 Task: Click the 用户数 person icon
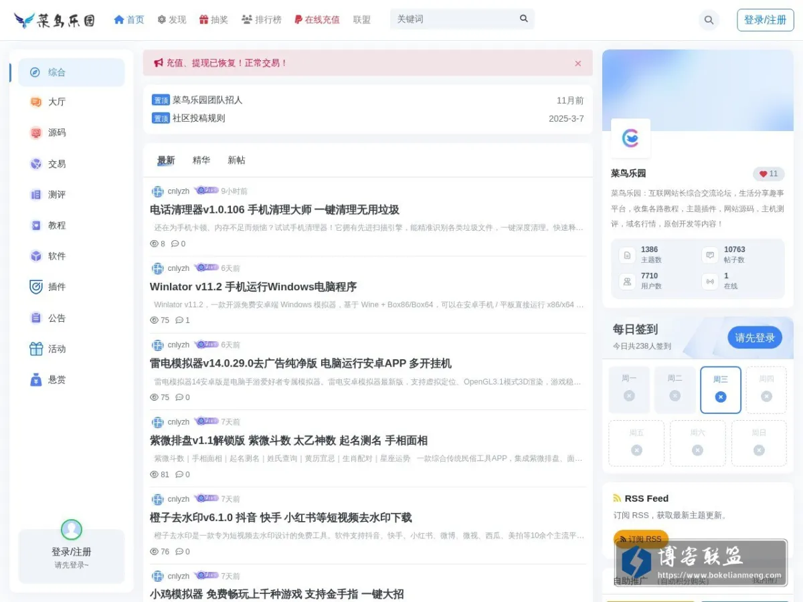[627, 282]
